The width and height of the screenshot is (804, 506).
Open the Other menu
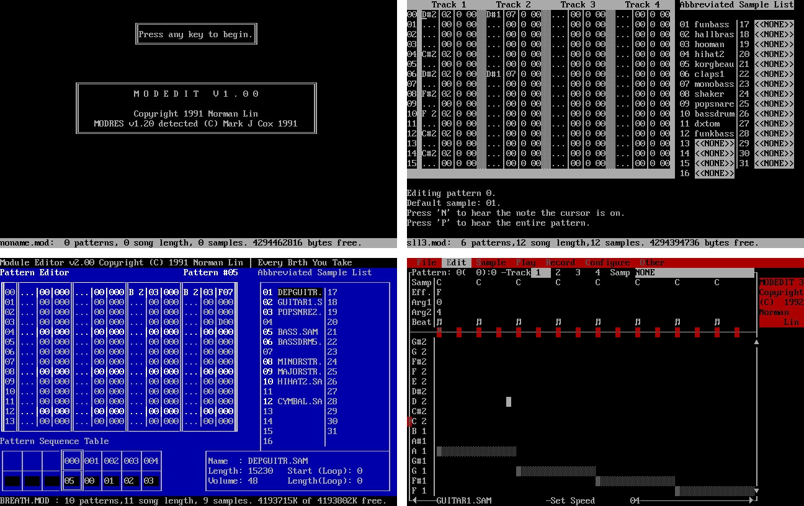[x=653, y=262]
